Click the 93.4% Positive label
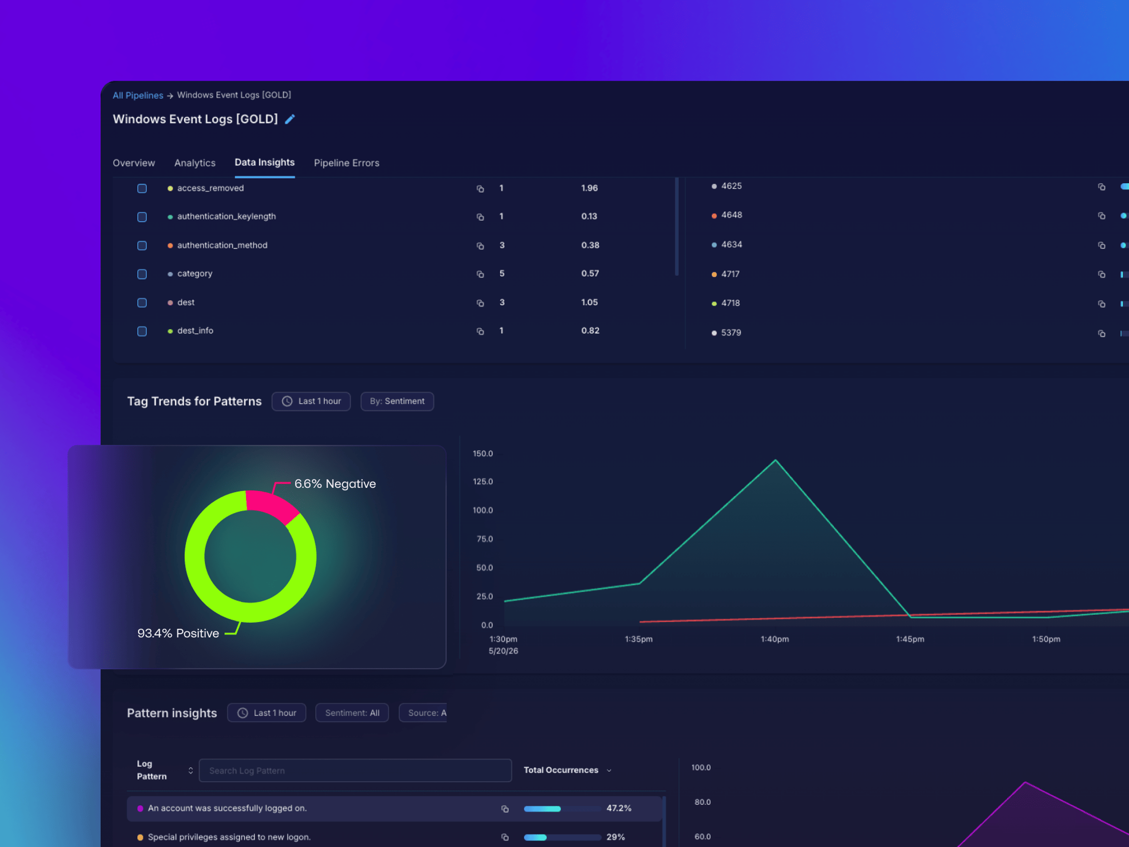 click(178, 633)
